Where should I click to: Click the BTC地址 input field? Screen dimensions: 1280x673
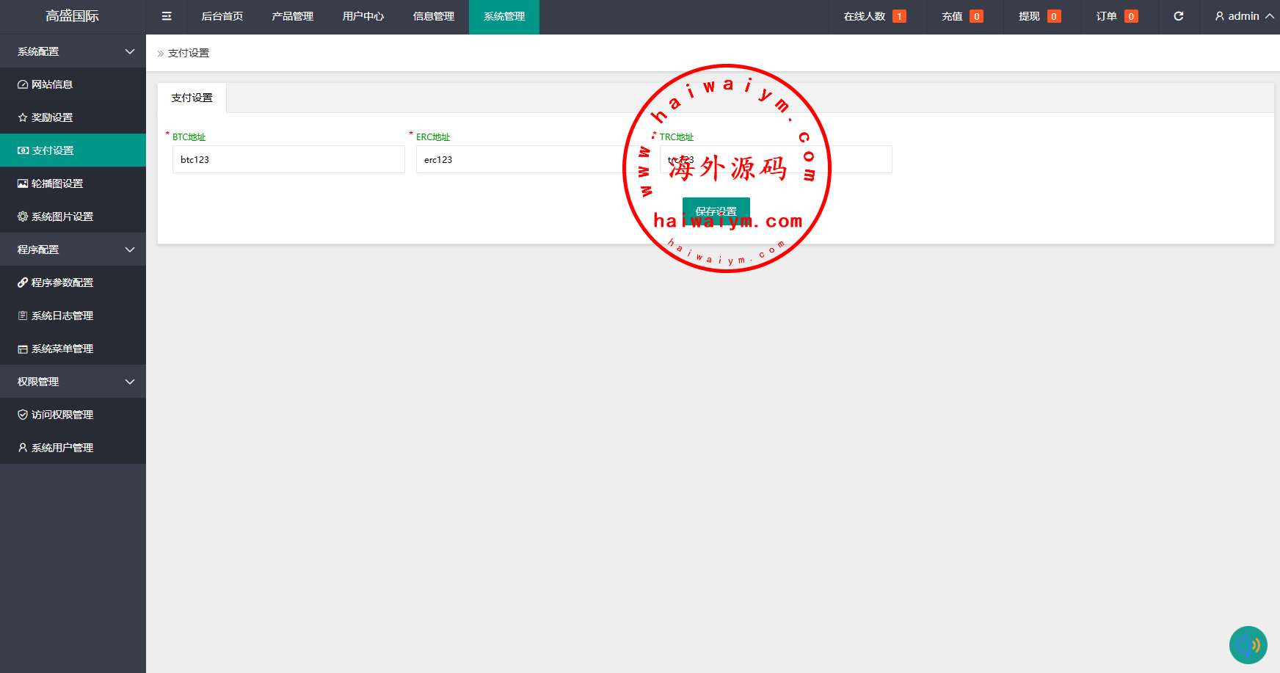tap(288, 159)
